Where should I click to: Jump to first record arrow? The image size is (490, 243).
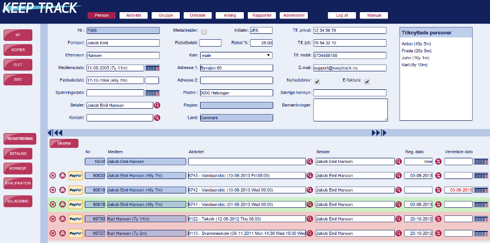coord(50,133)
